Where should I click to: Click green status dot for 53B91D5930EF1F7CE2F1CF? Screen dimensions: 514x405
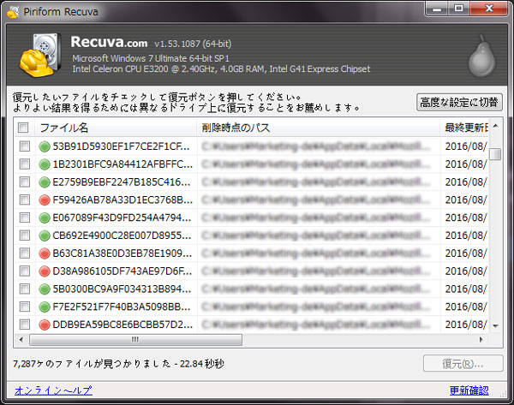click(45, 146)
